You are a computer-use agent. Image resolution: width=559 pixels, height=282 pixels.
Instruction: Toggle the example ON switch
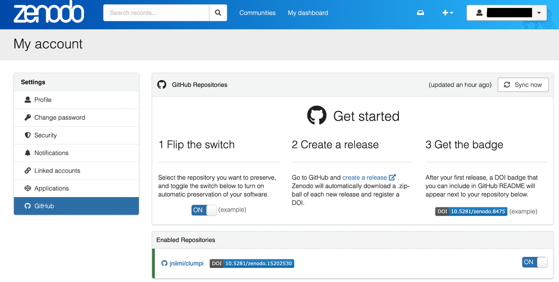[x=204, y=210]
